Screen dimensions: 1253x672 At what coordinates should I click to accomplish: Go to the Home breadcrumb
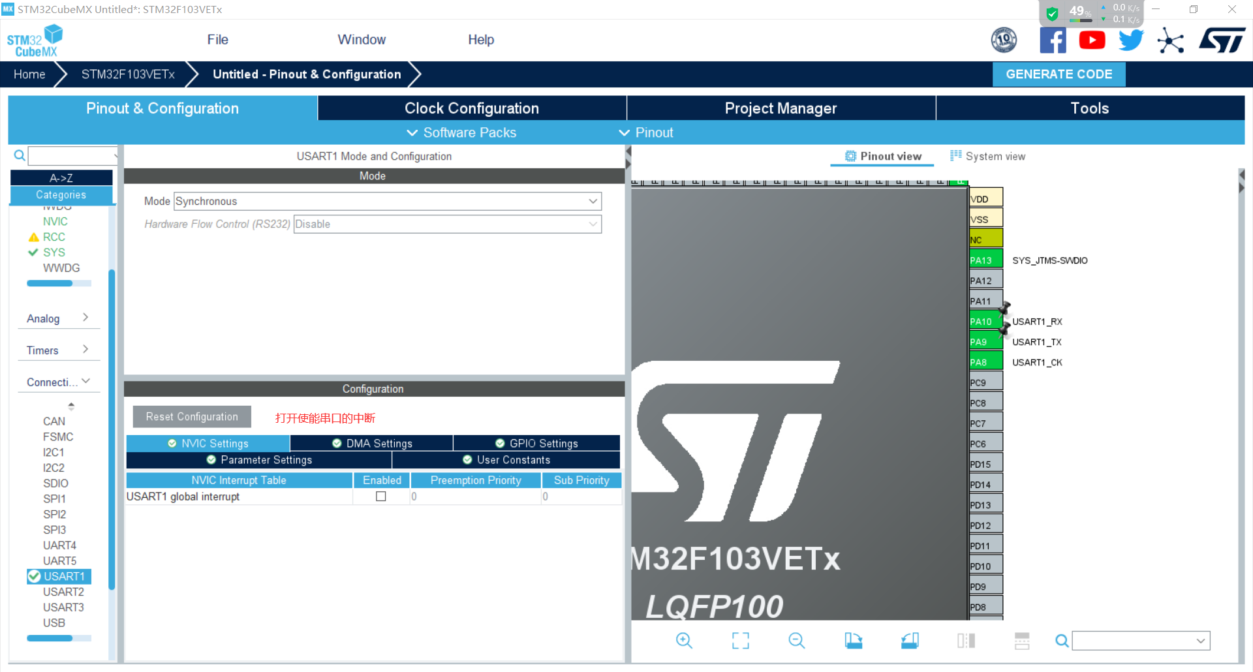pyautogui.click(x=29, y=74)
